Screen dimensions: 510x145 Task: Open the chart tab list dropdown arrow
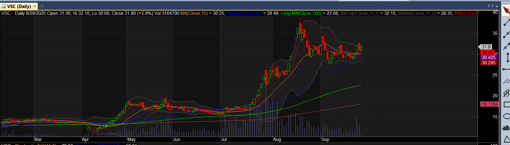[497, 6]
